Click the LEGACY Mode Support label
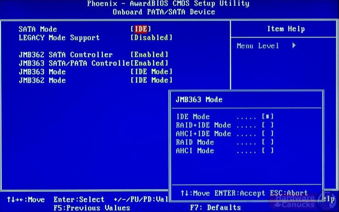The height and width of the screenshot is (212, 339). (x=59, y=38)
